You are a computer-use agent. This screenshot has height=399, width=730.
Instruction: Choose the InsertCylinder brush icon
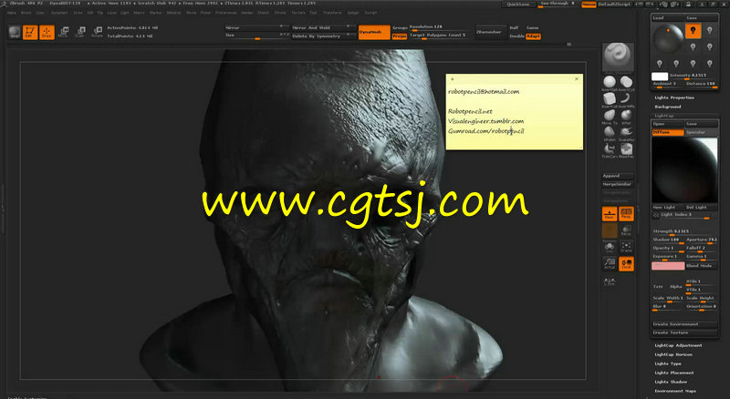pos(626,82)
